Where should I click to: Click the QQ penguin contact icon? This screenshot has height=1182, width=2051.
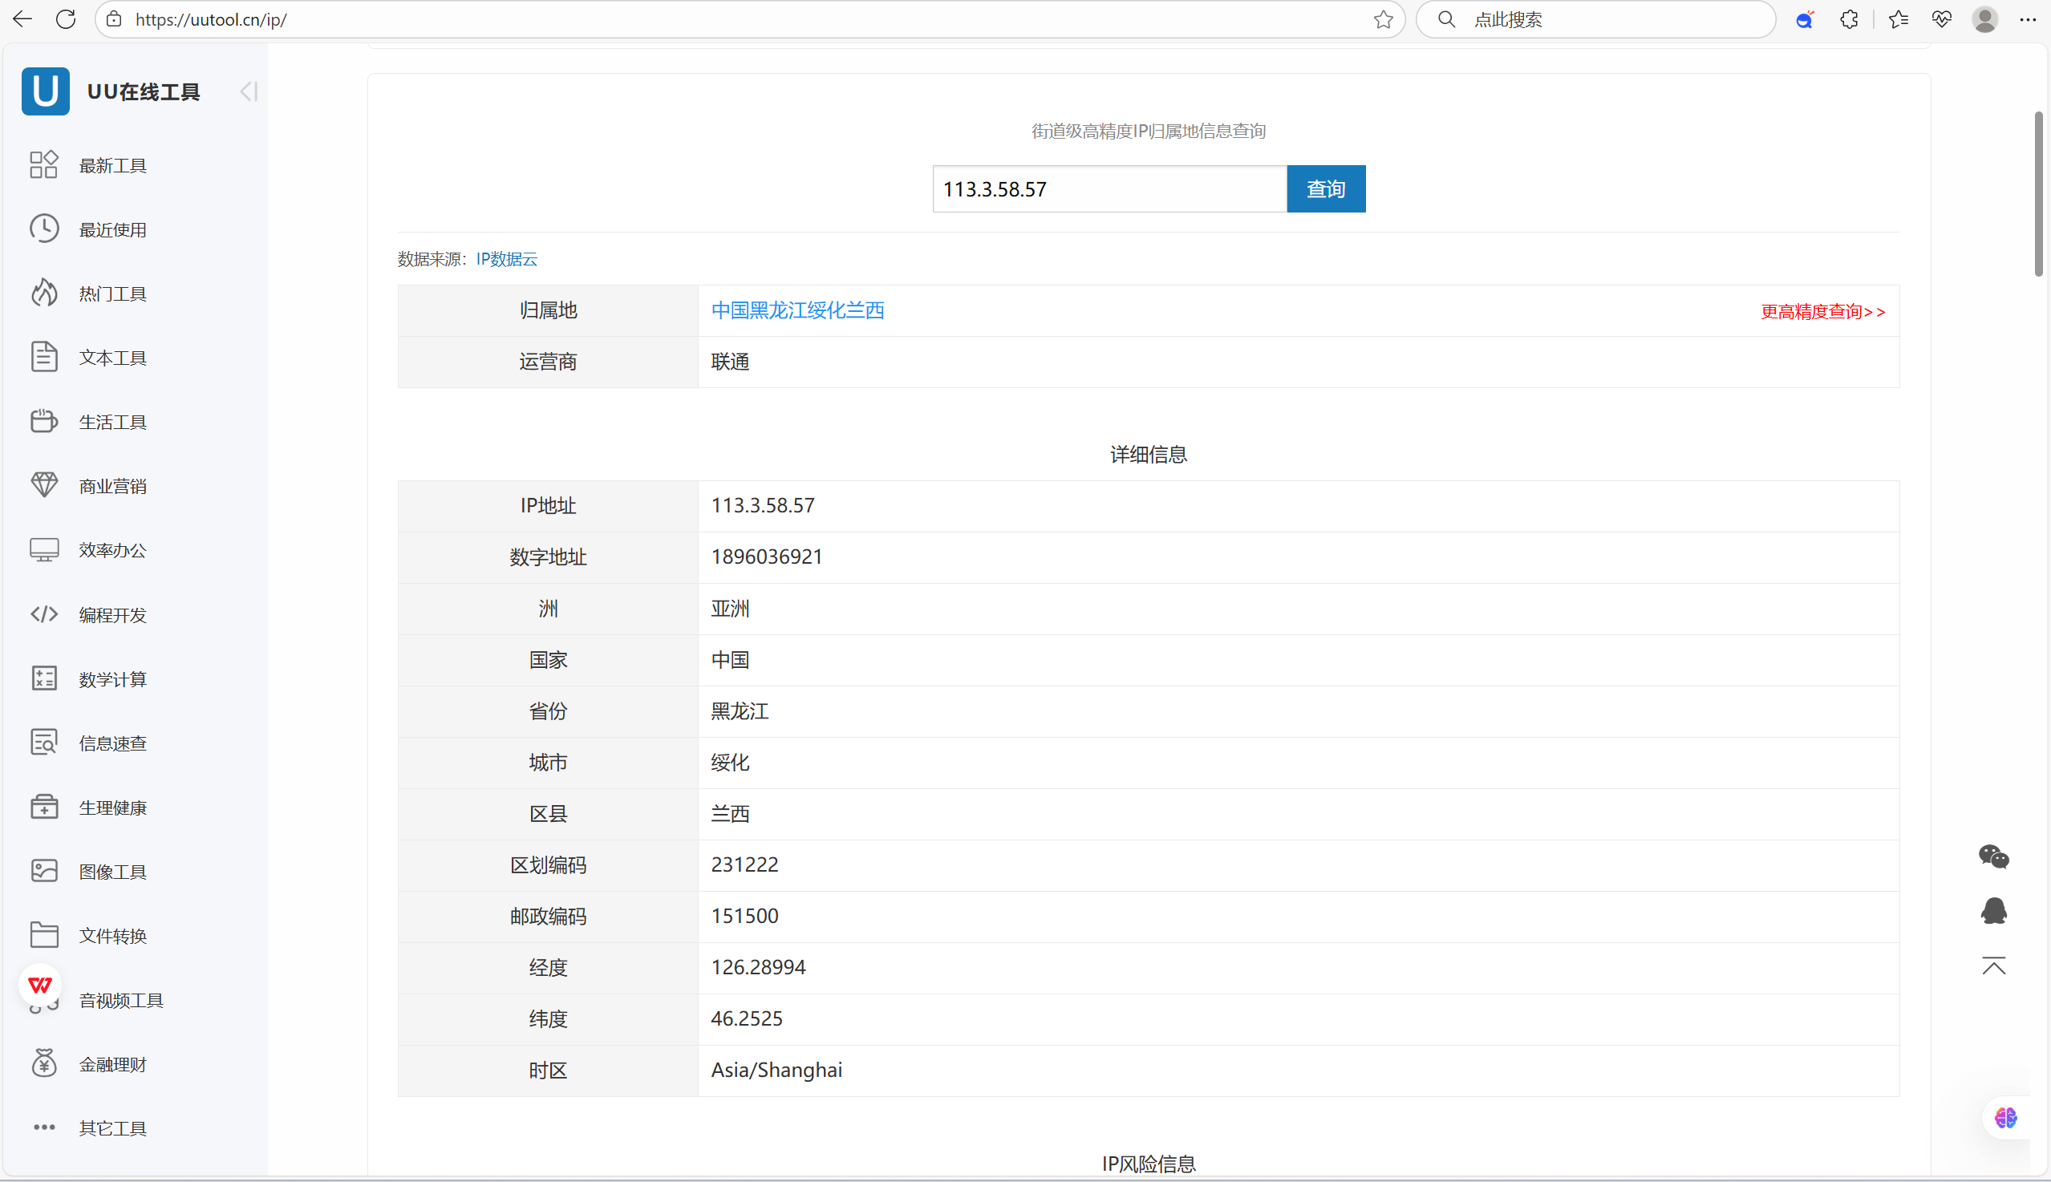point(1993,911)
